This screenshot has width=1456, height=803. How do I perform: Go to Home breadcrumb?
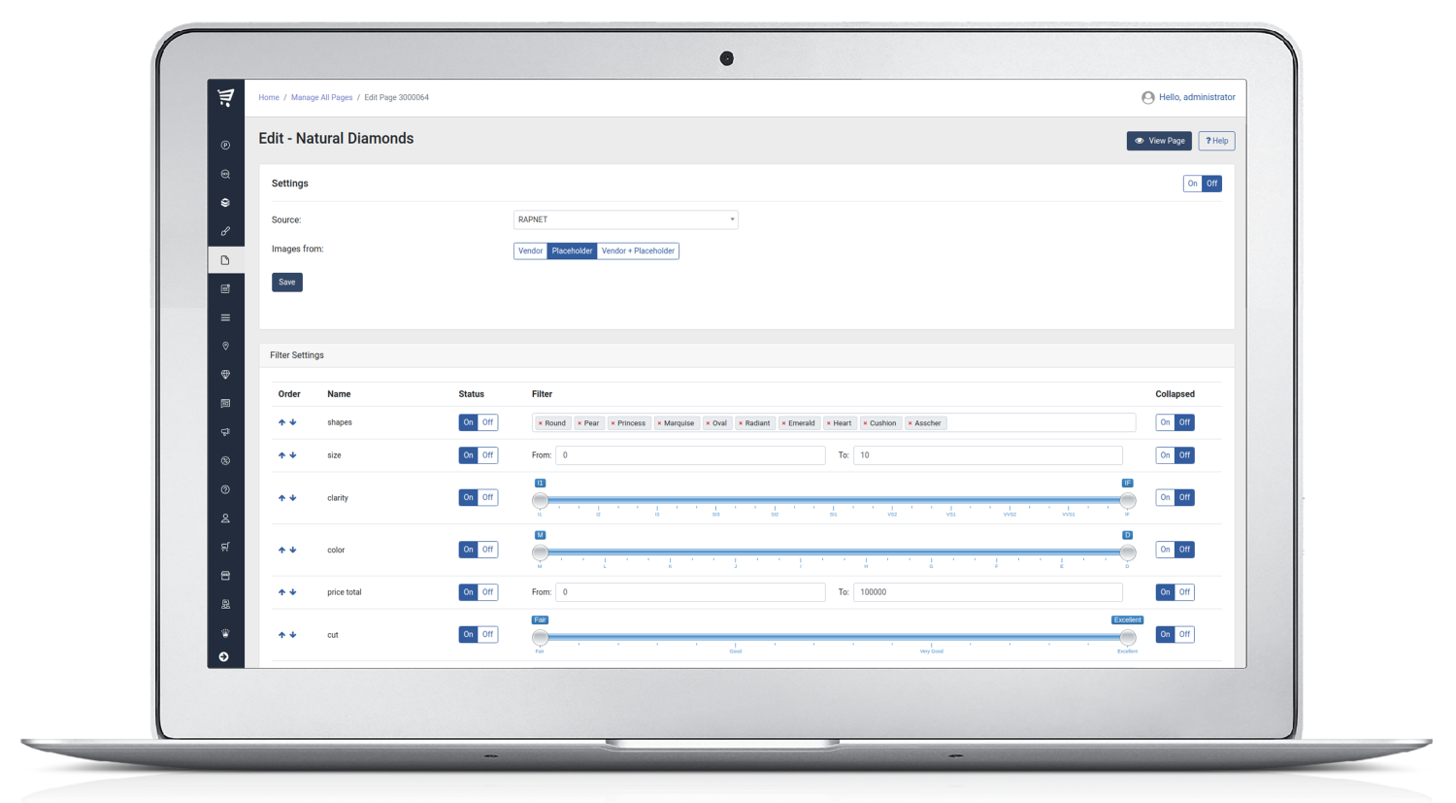269,97
